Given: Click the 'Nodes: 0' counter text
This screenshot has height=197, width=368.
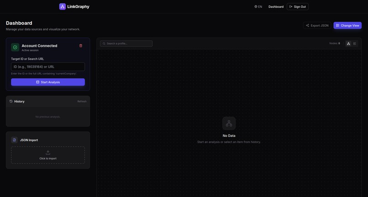Looking at the screenshot, I should click(x=334, y=43).
